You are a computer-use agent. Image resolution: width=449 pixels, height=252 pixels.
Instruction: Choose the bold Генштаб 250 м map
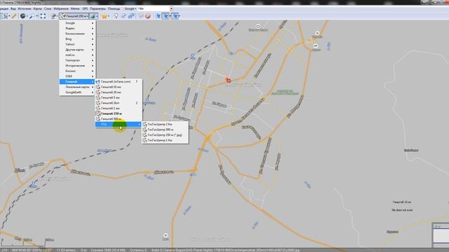pos(119,113)
